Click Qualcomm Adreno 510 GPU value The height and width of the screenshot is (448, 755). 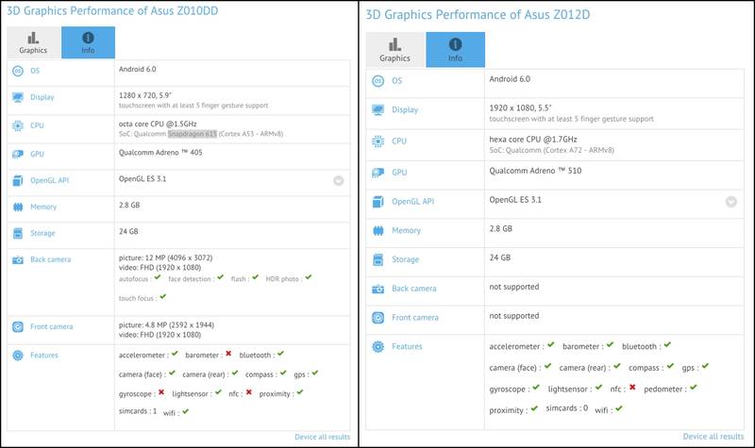tap(535, 171)
